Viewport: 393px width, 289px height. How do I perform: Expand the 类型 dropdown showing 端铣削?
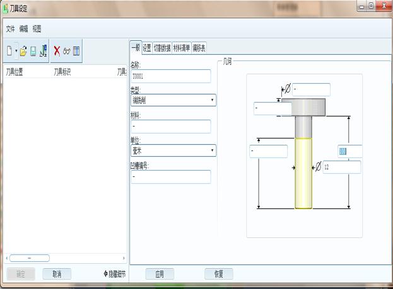tap(173, 100)
